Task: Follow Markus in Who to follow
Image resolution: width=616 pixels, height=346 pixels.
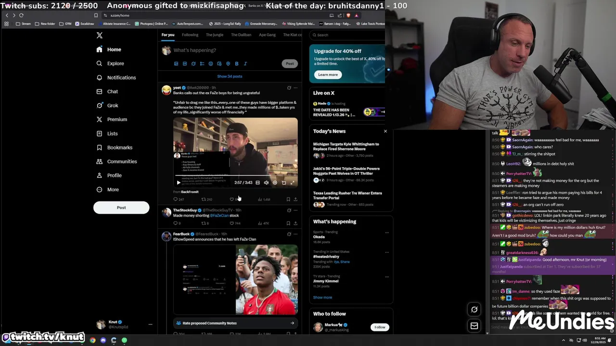Action: [x=380, y=327]
